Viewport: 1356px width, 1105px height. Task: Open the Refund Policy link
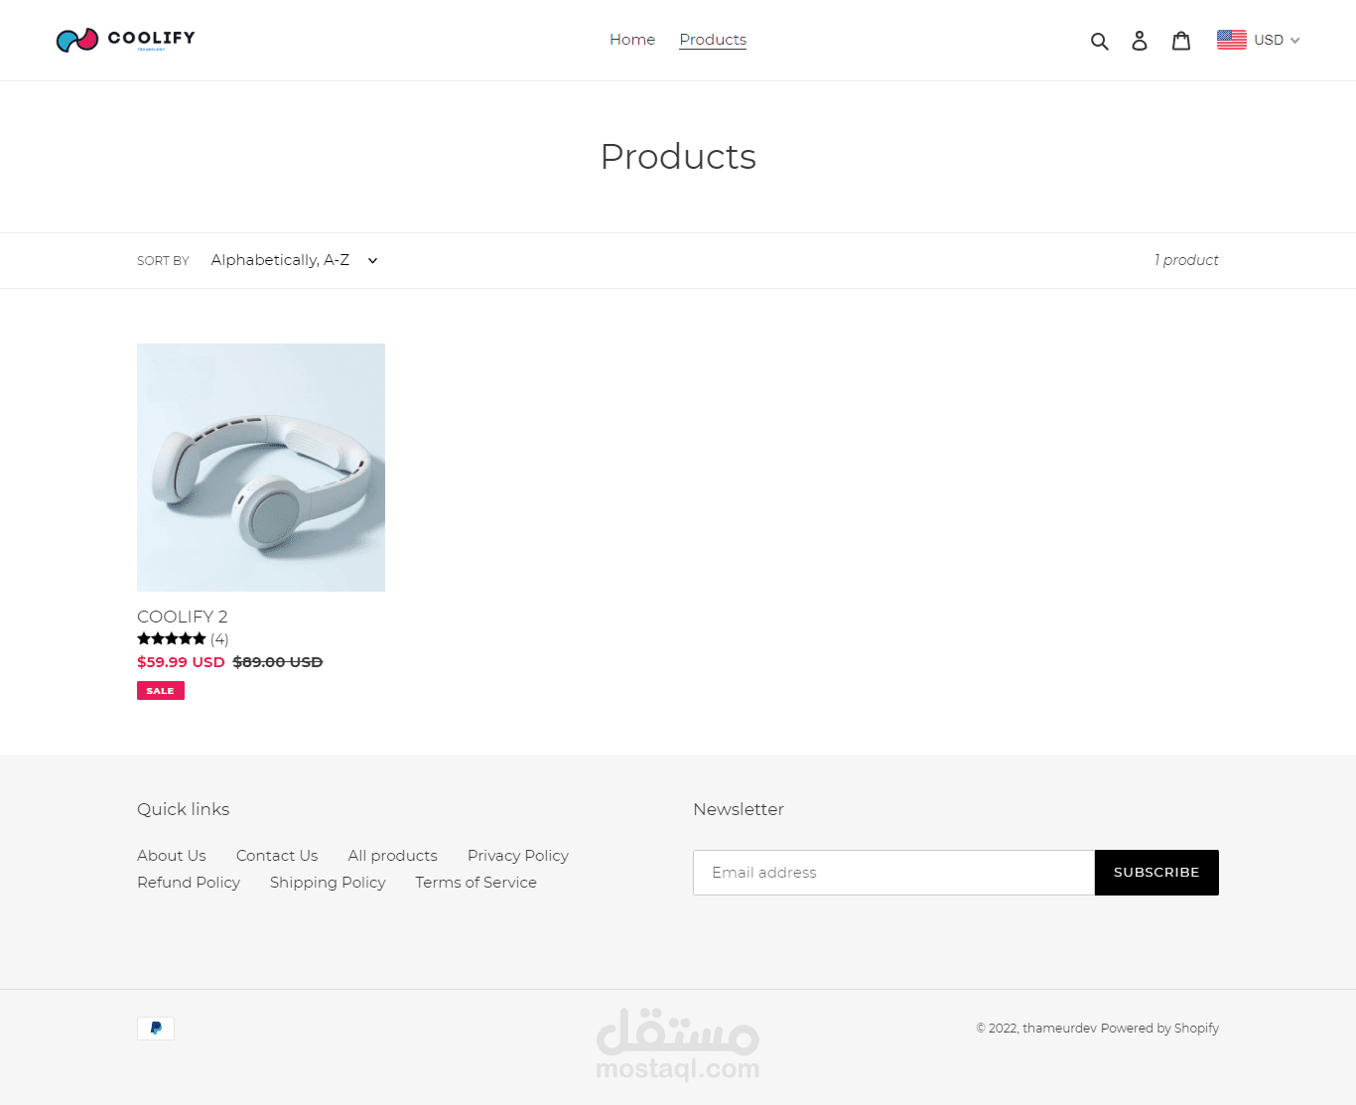pyautogui.click(x=189, y=883)
